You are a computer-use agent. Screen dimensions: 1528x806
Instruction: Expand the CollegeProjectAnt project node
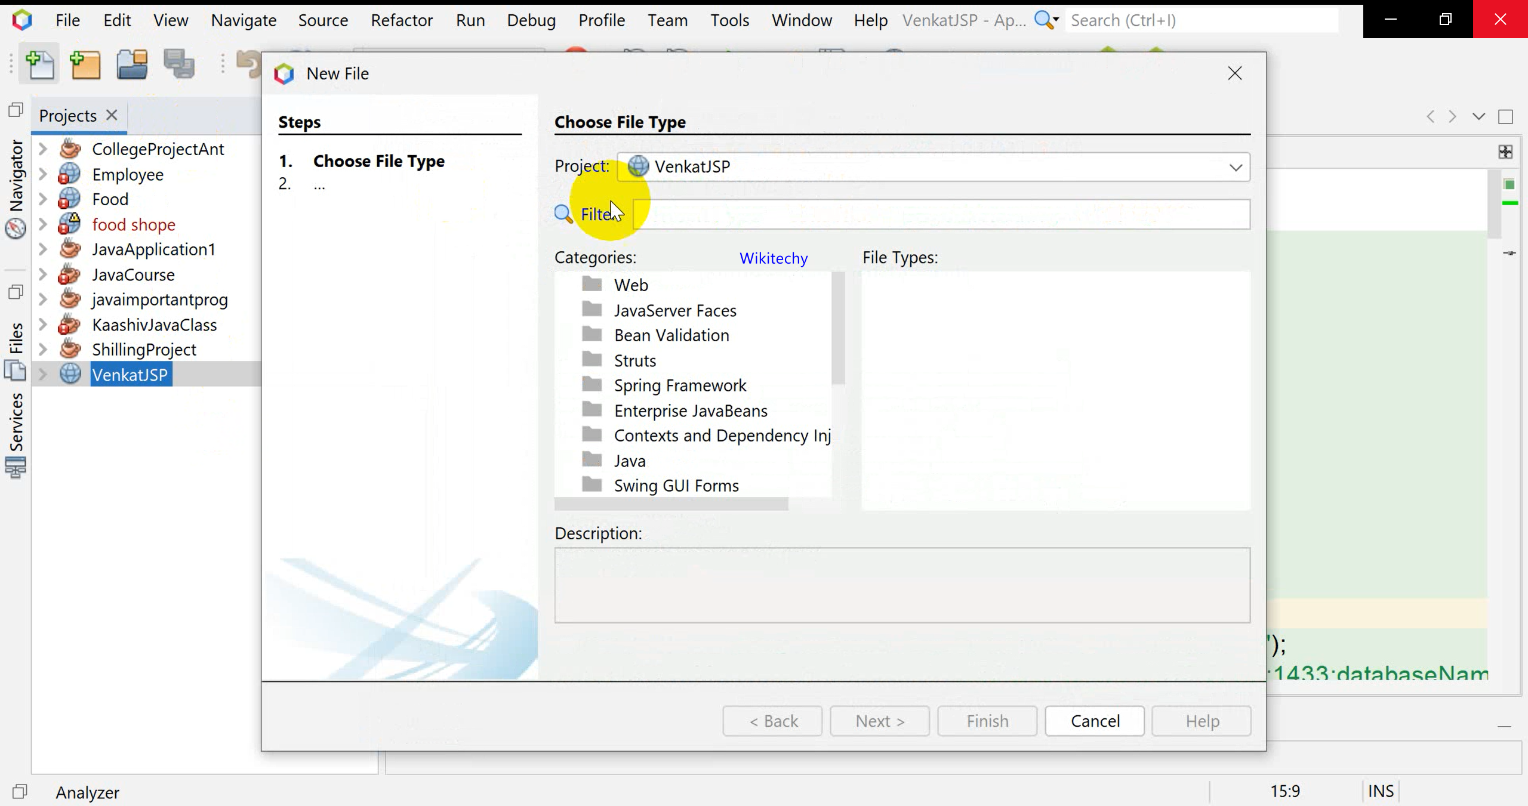[x=43, y=149]
